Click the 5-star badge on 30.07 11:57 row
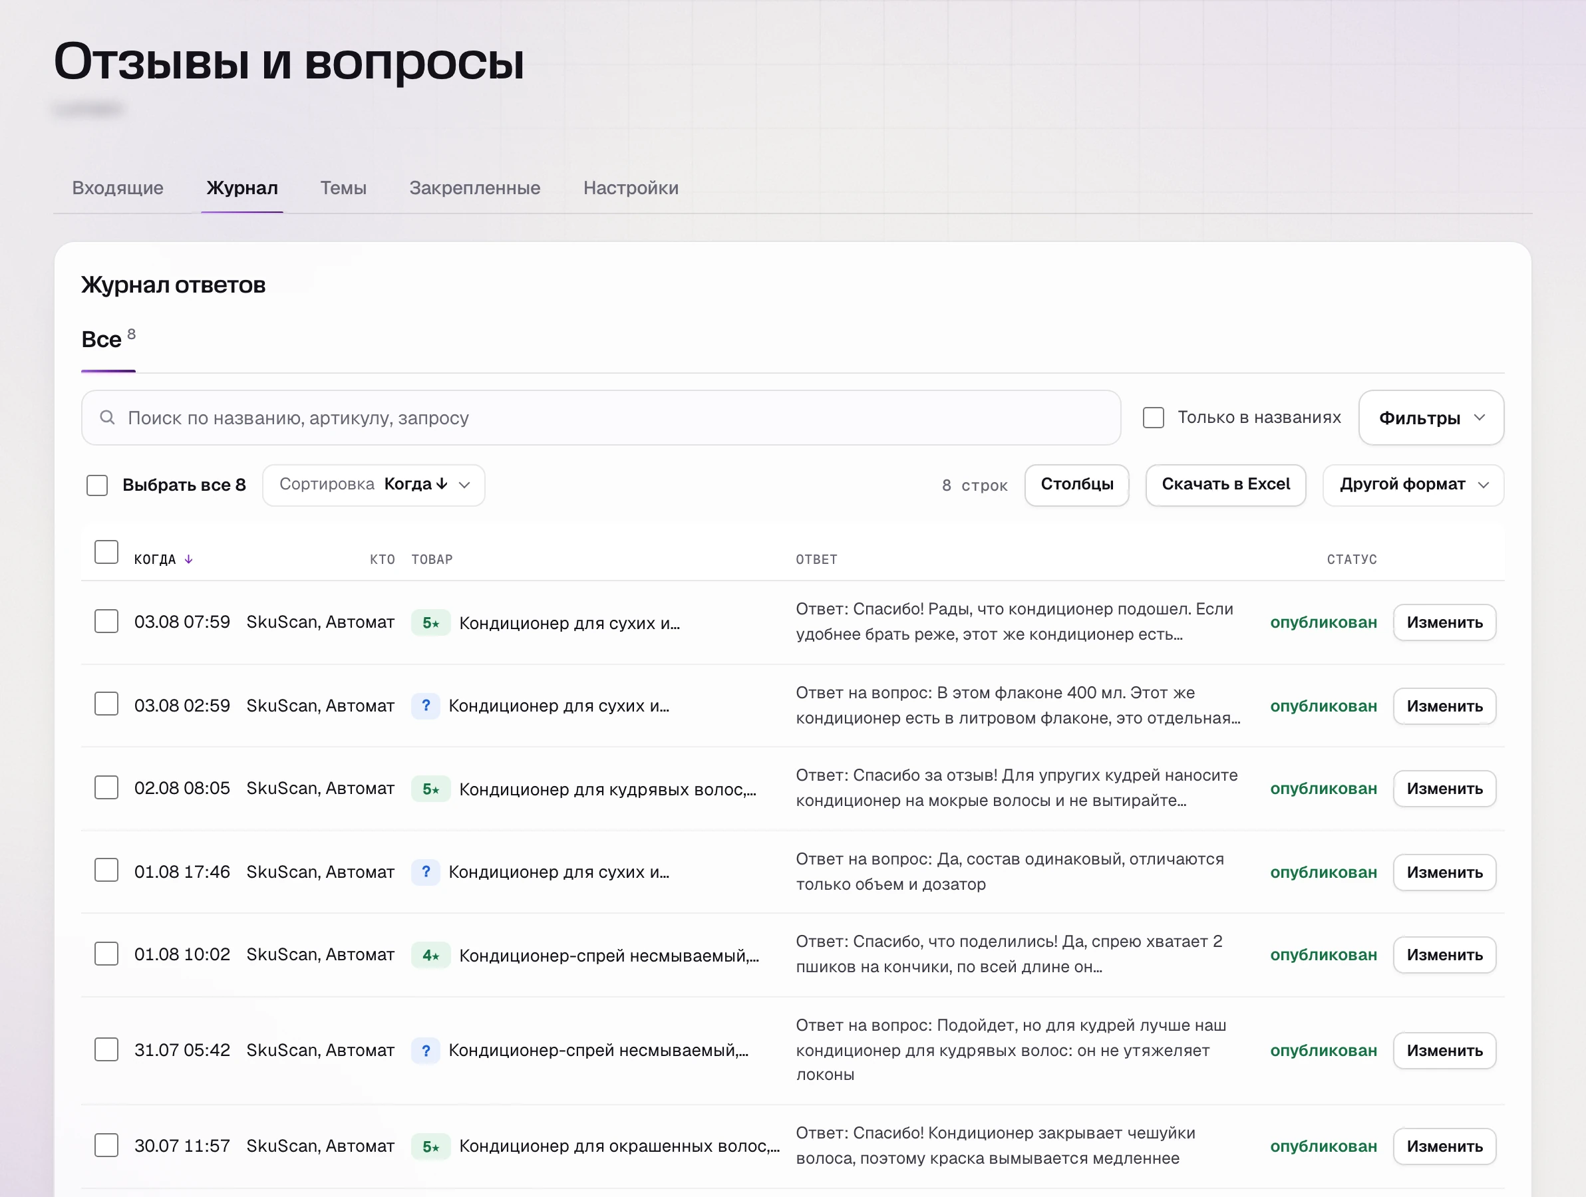The image size is (1586, 1197). coord(430,1146)
